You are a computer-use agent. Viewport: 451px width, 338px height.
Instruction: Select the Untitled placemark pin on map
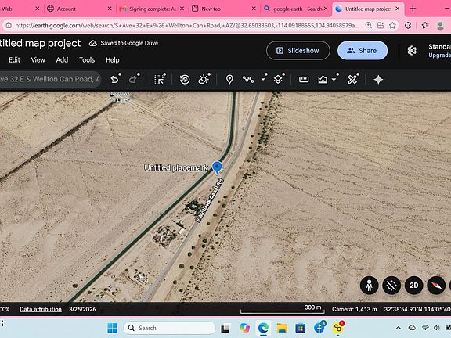click(x=217, y=167)
